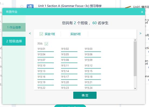Show next classes with right arrow

pyautogui.click(x=140, y=33)
